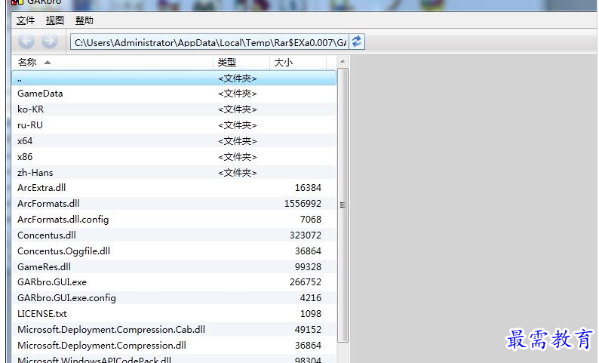Select the ko-KR folder

[174, 109]
